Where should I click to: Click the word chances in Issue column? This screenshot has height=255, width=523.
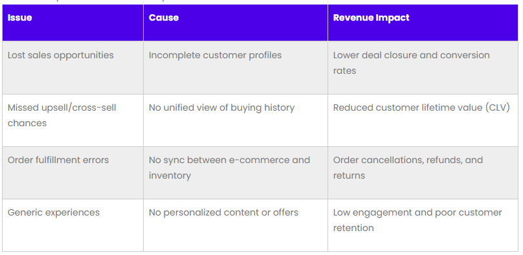click(27, 123)
